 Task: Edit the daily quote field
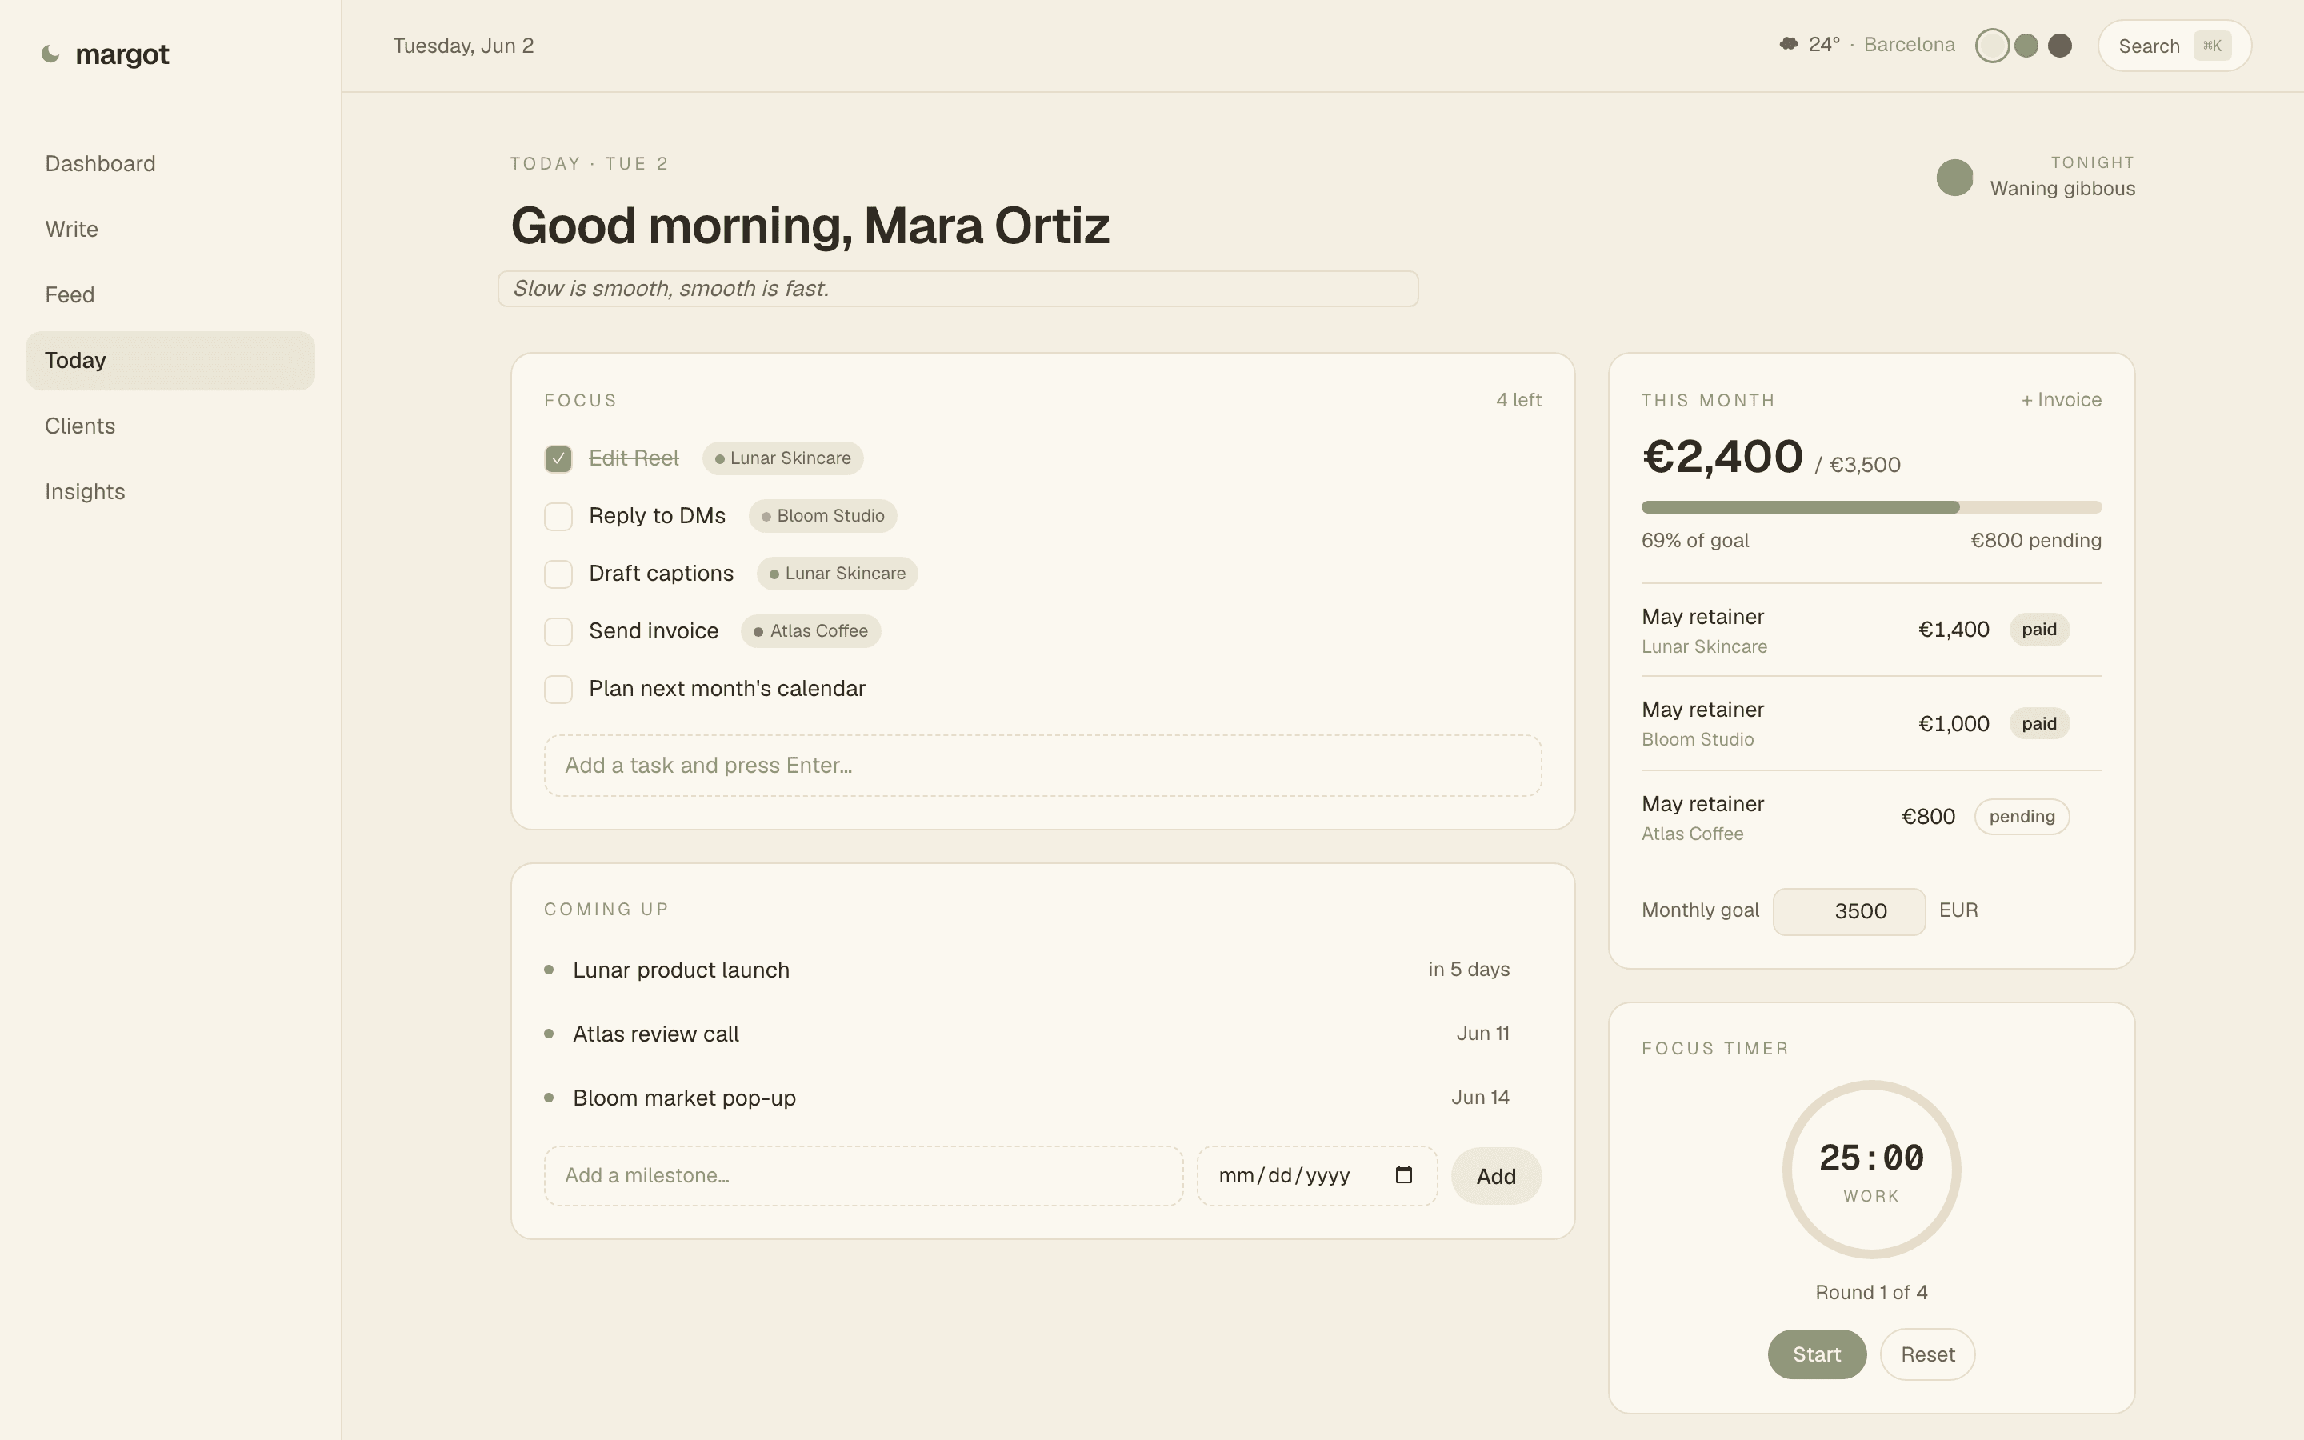point(958,289)
